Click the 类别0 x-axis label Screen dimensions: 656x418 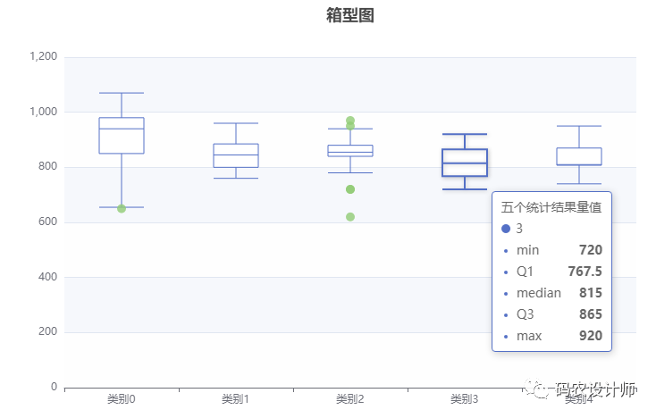click(122, 399)
